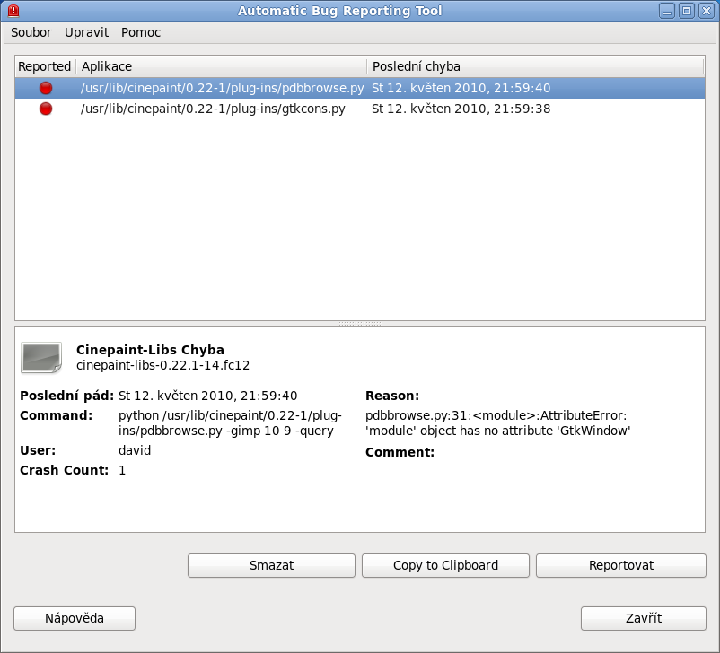Click the Command label

click(x=56, y=415)
